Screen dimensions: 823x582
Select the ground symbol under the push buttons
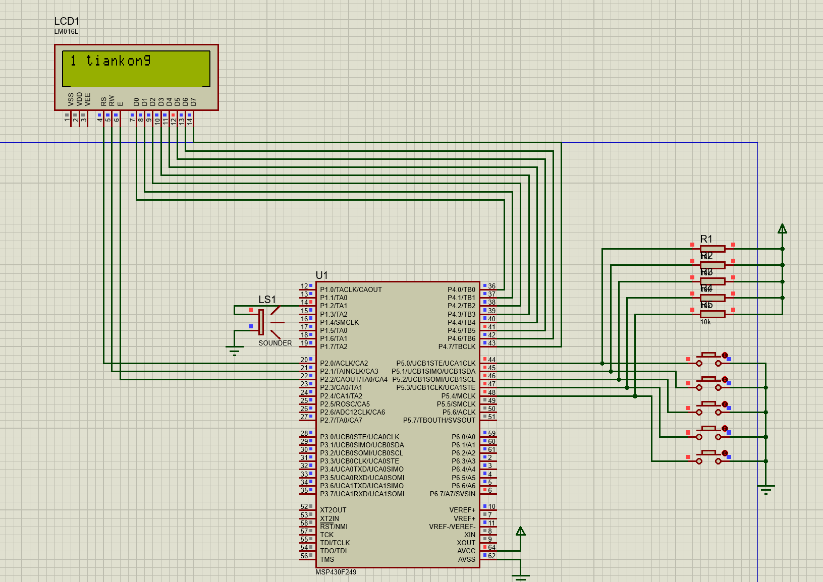[x=766, y=490]
